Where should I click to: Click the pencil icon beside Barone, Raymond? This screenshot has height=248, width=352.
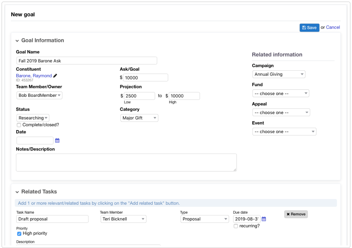pyautogui.click(x=55, y=76)
